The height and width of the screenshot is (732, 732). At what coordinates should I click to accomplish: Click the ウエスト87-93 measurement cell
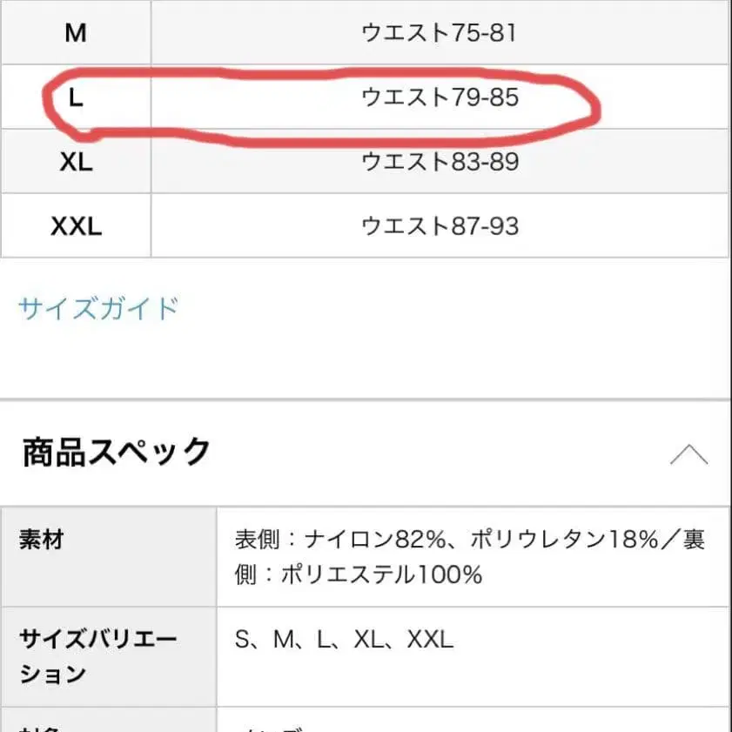tap(440, 226)
